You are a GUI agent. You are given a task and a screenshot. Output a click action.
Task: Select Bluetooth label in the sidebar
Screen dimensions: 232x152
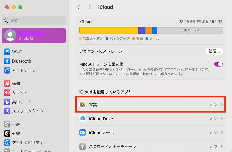click(22, 61)
